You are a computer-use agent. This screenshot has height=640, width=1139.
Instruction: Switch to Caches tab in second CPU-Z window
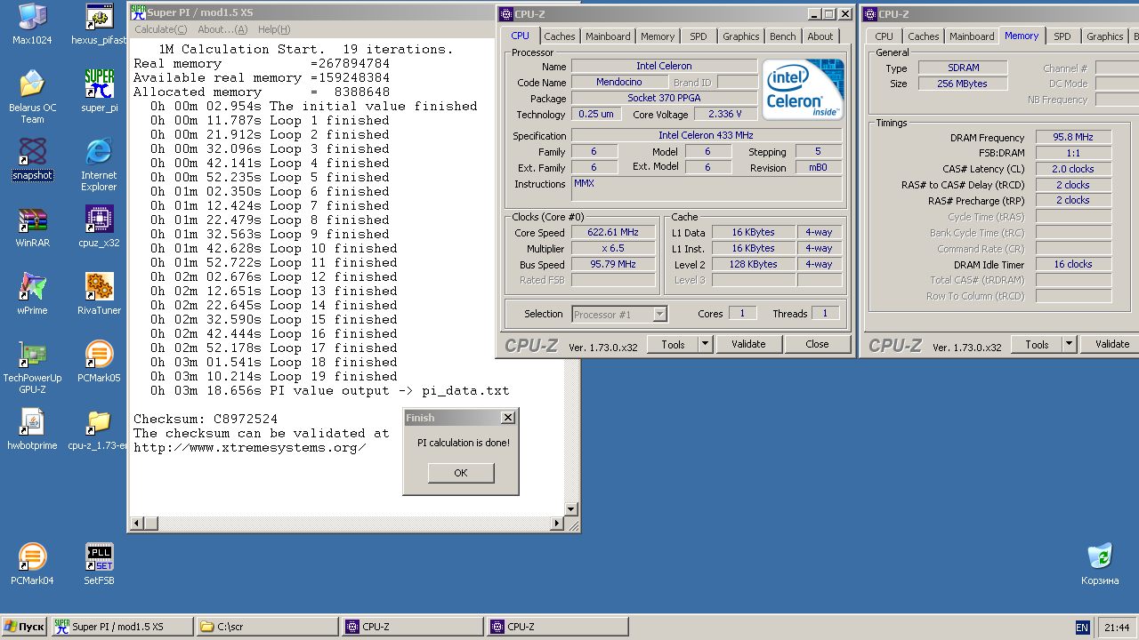click(x=923, y=36)
